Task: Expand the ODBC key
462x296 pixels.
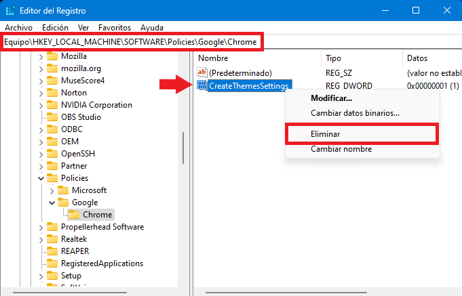Action: (x=41, y=130)
